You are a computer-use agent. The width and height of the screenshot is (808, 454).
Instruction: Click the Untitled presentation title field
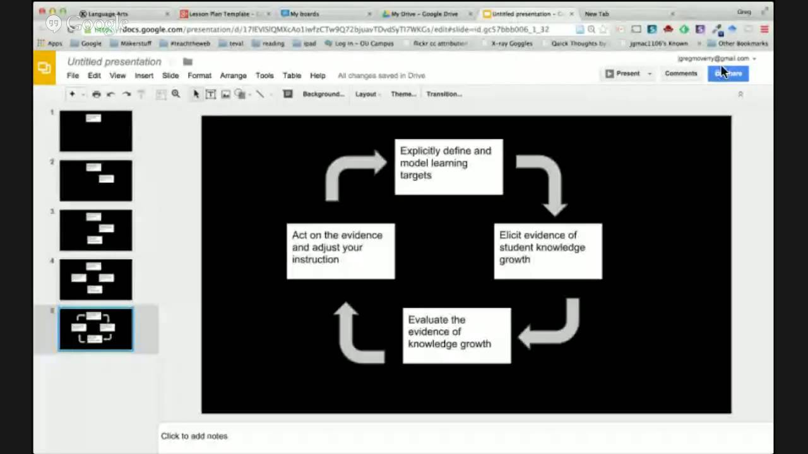(x=114, y=62)
